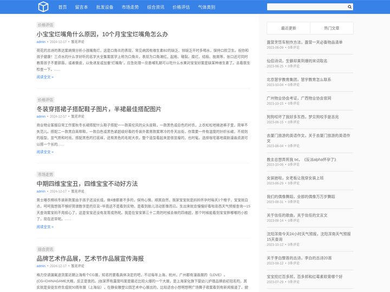Click 暂无评论 under 冬装穿搭 article
This screenshot has width=390, height=292.
[77, 116]
